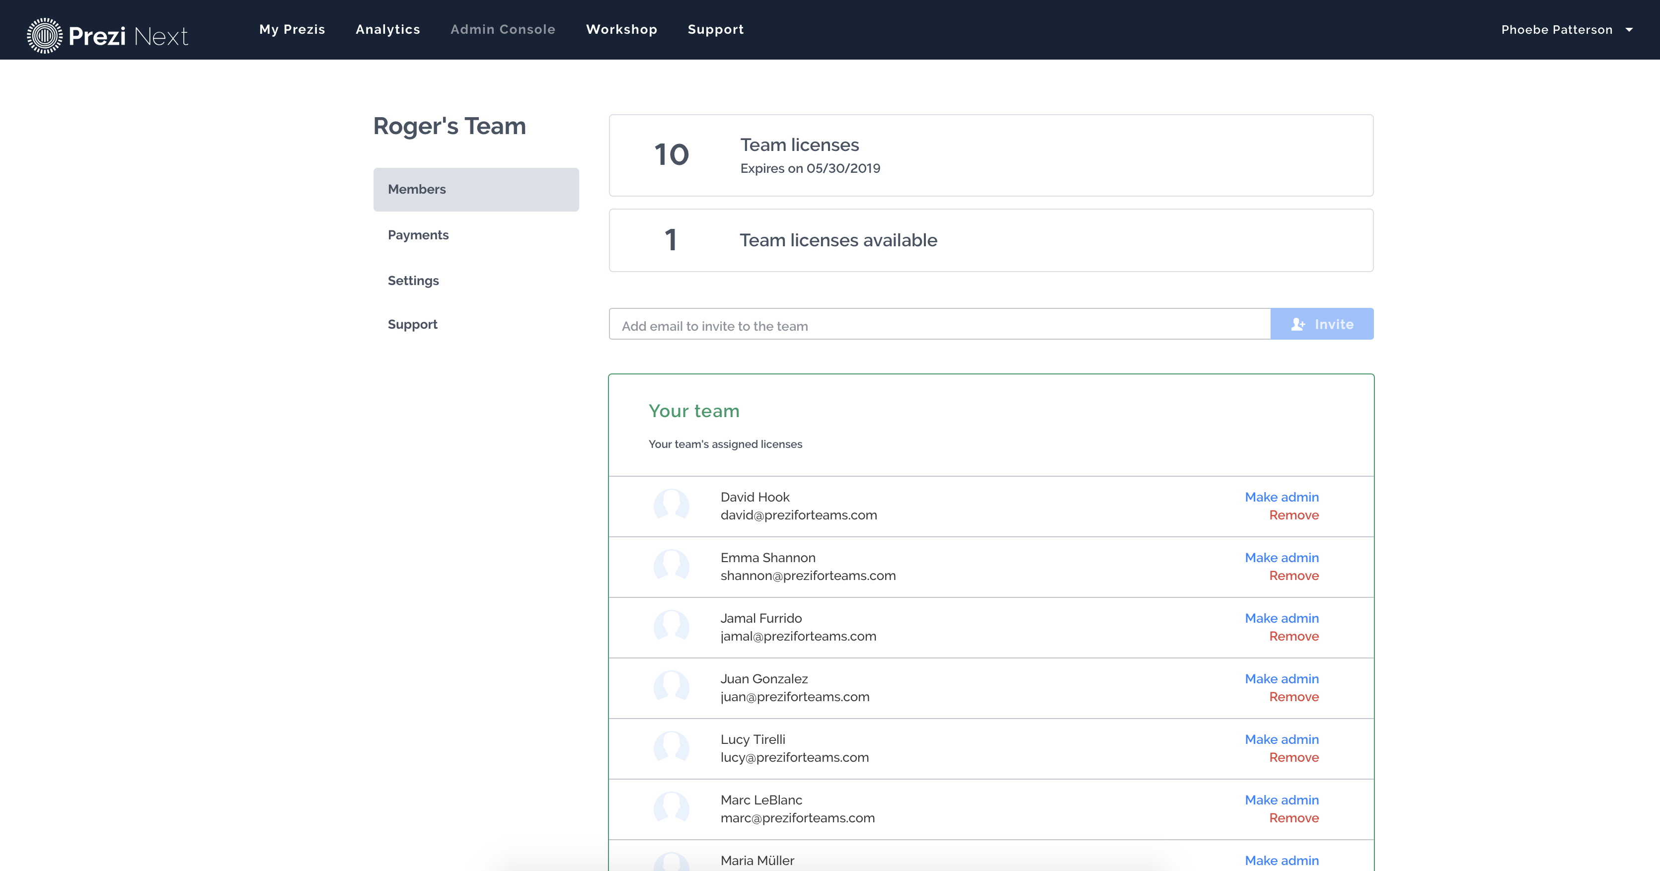The height and width of the screenshot is (871, 1660).
Task: Select the Payments sidebar tab
Action: [x=418, y=235]
